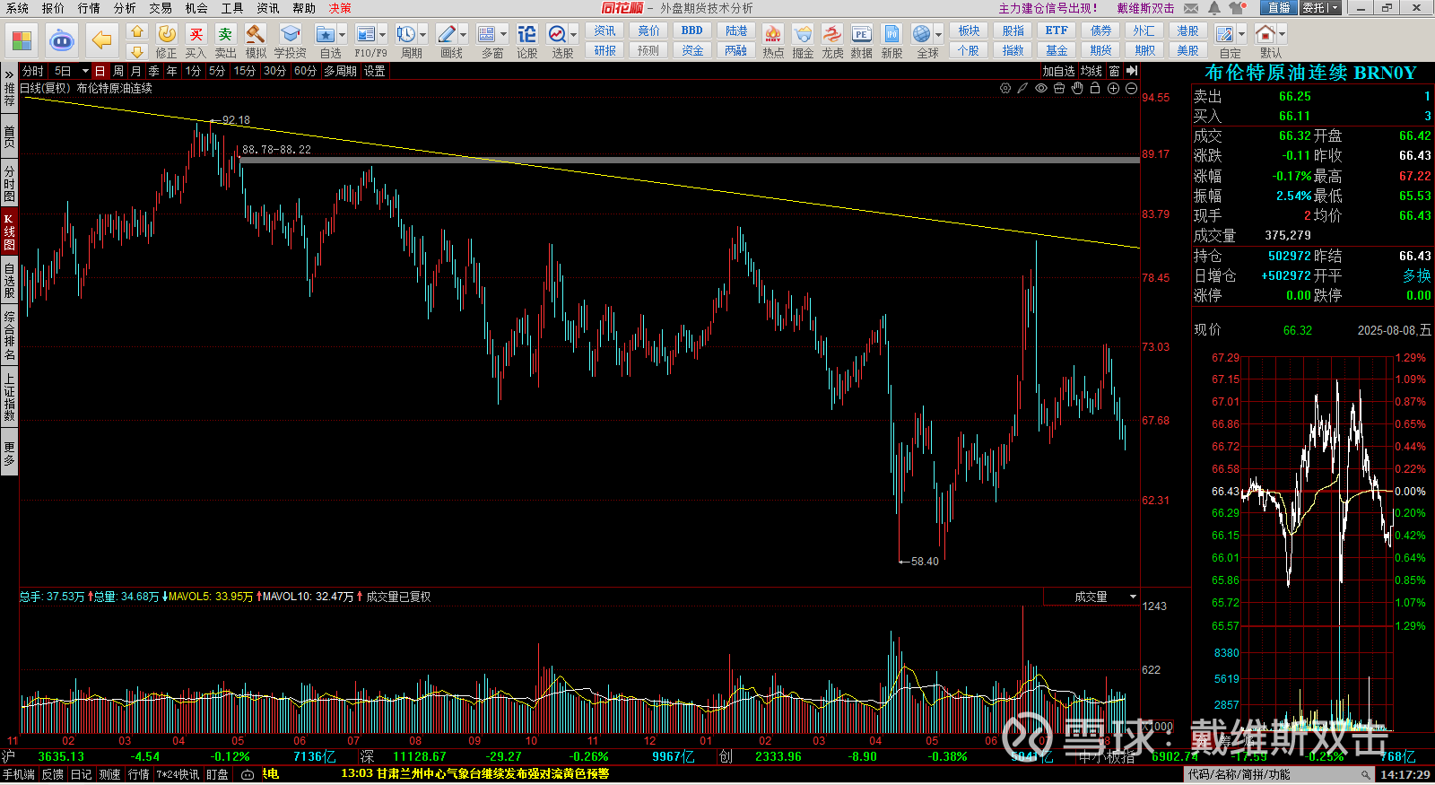Click the down arrow page icon
1435x785 pixels.
[x=137, y=51]
